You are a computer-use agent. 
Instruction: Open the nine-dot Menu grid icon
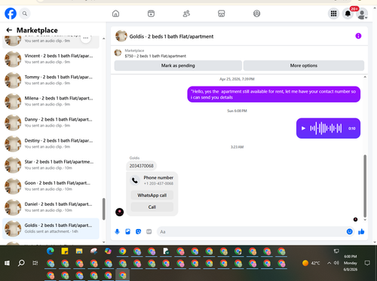[333, 14]
